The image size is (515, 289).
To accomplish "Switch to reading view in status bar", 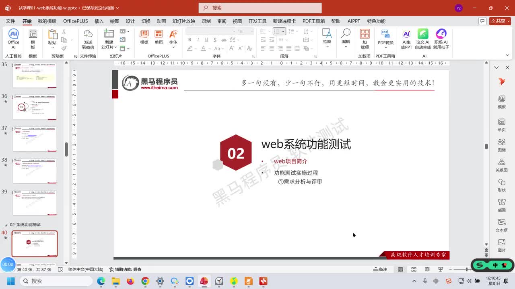I will (x=427, y=269).
